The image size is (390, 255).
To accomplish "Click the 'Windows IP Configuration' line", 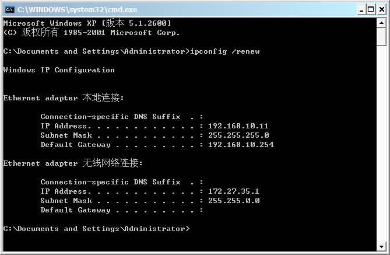I will tap(59, 70).
